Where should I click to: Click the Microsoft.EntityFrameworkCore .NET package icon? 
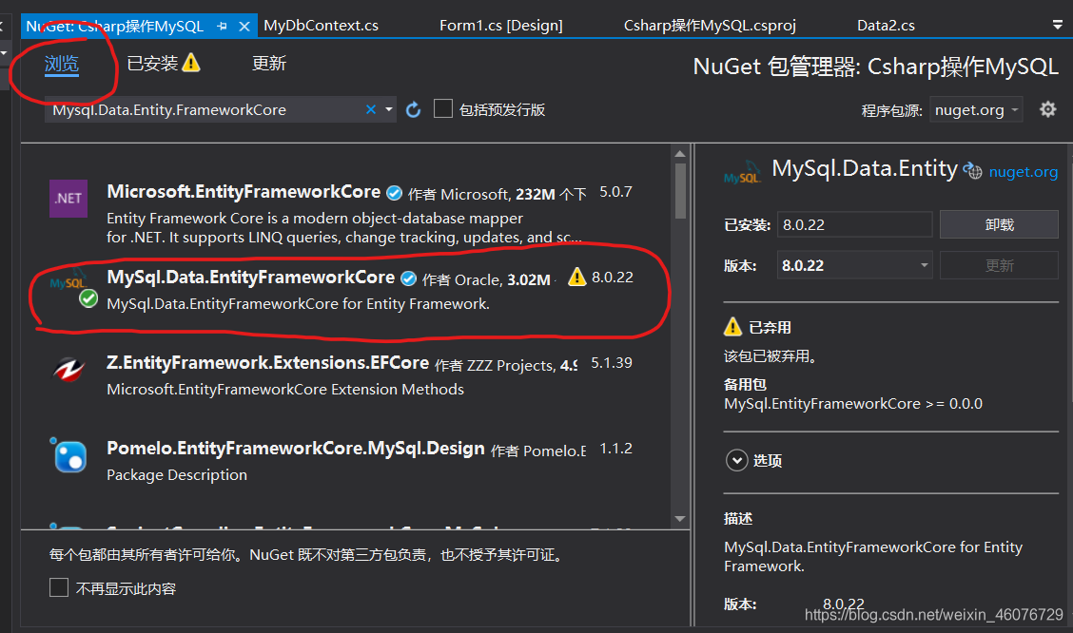coord(68,198)
